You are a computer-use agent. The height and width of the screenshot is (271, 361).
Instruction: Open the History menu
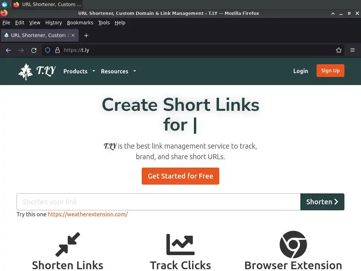coord(54,23)
